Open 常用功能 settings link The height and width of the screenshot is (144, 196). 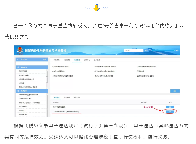click(45, 59)
